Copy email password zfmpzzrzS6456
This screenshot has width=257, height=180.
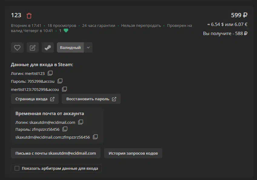pyautogui.click(x=65, y=129)
